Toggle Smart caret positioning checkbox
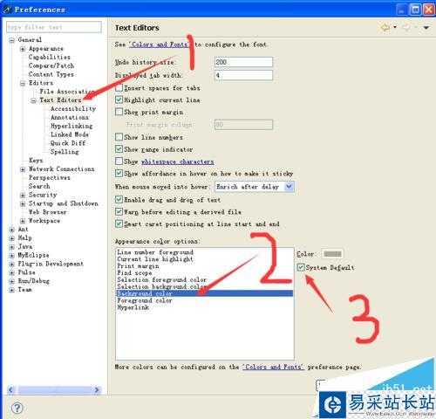 coord(119,223)
